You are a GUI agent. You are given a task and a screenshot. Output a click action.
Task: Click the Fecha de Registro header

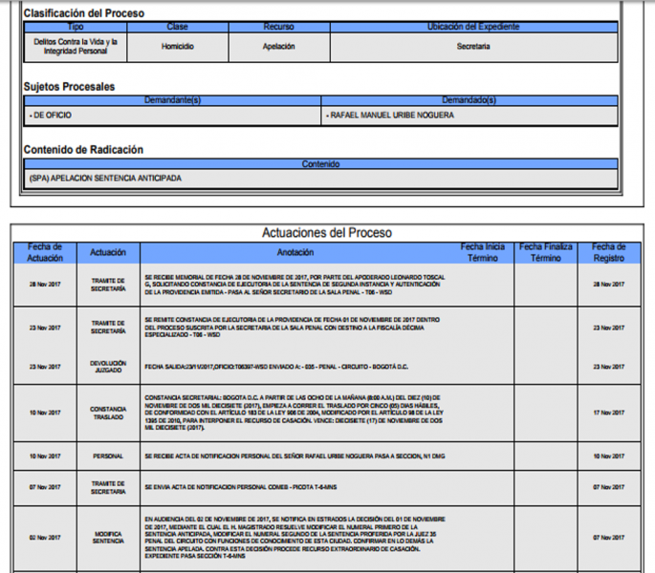click(607, 252)
